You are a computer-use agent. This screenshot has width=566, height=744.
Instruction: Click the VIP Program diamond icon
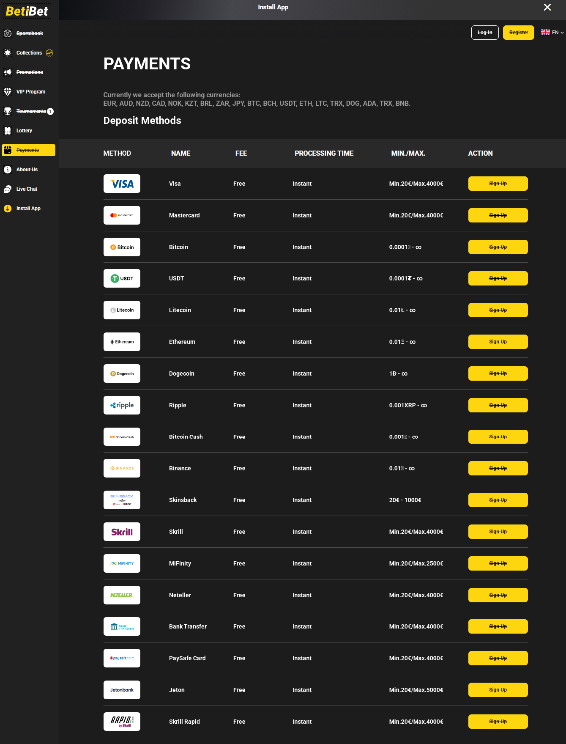8,92
